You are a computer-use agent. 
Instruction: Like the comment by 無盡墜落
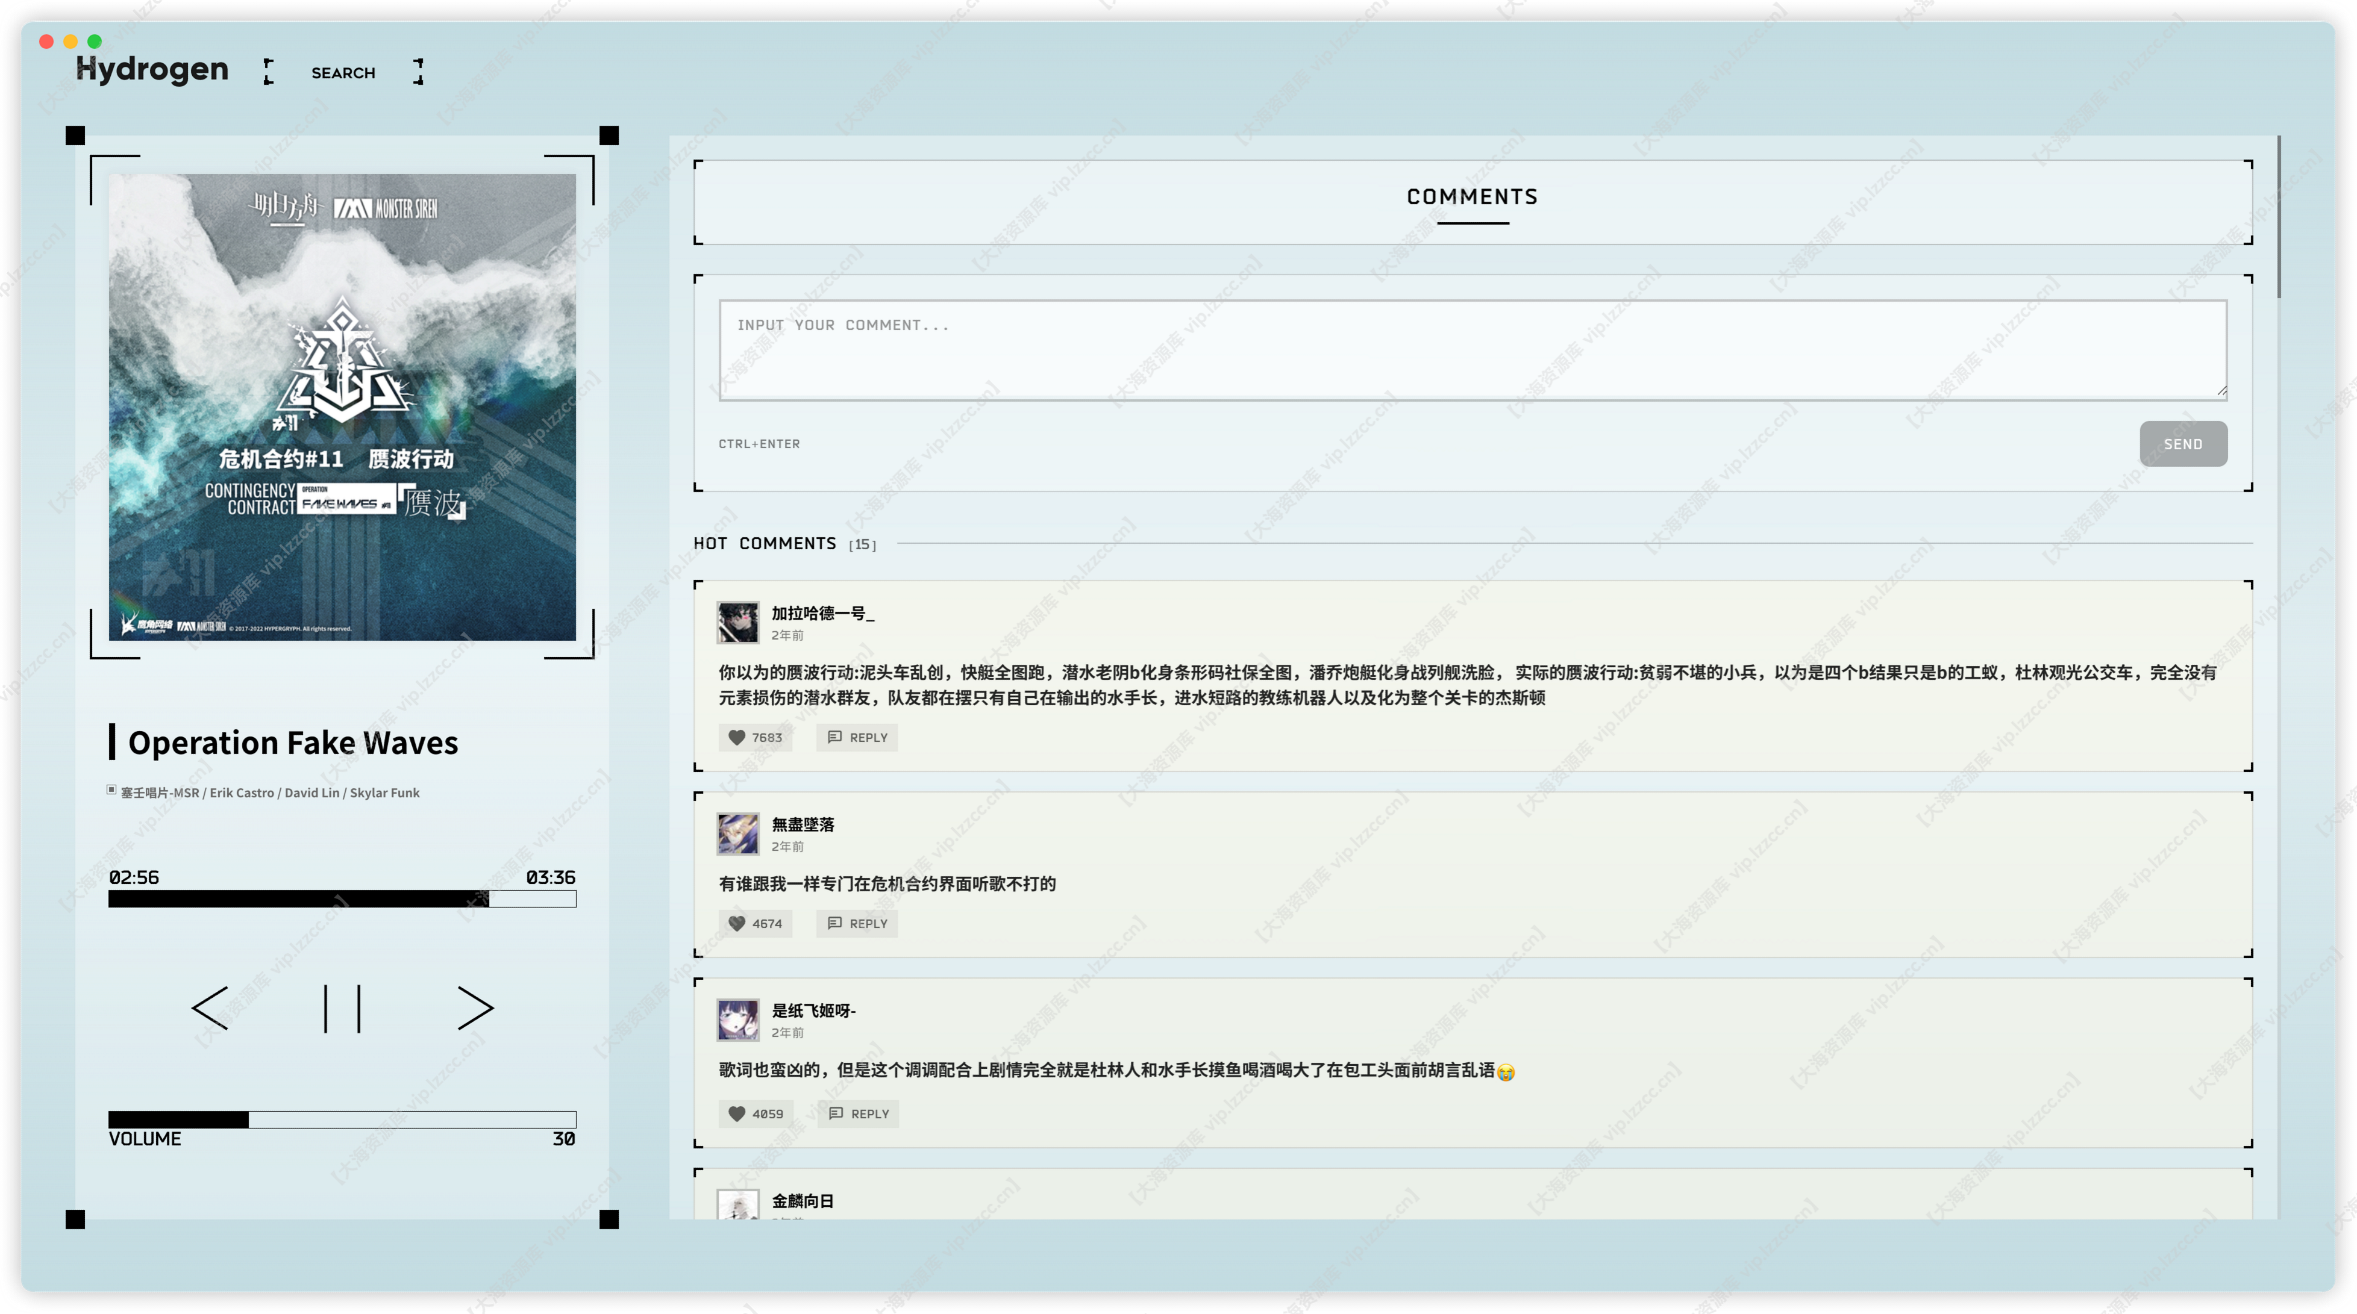[x=756, y=924]
